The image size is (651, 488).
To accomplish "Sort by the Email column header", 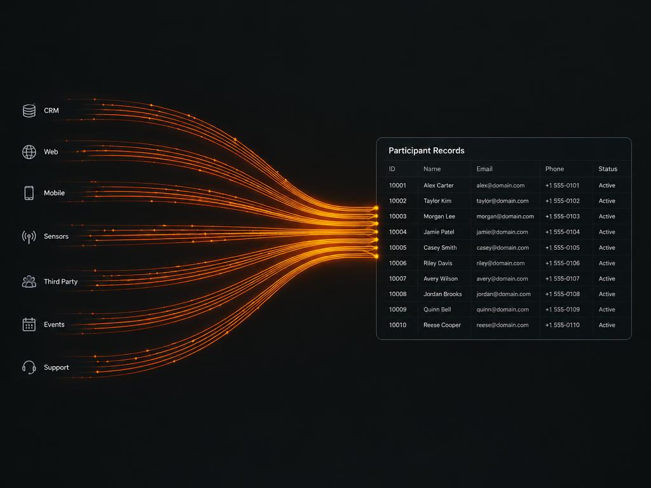I will [x=484, y=169].
